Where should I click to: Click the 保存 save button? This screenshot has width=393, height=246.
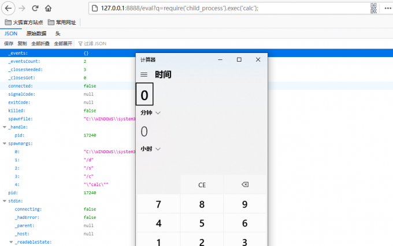(x=9, y=44)
